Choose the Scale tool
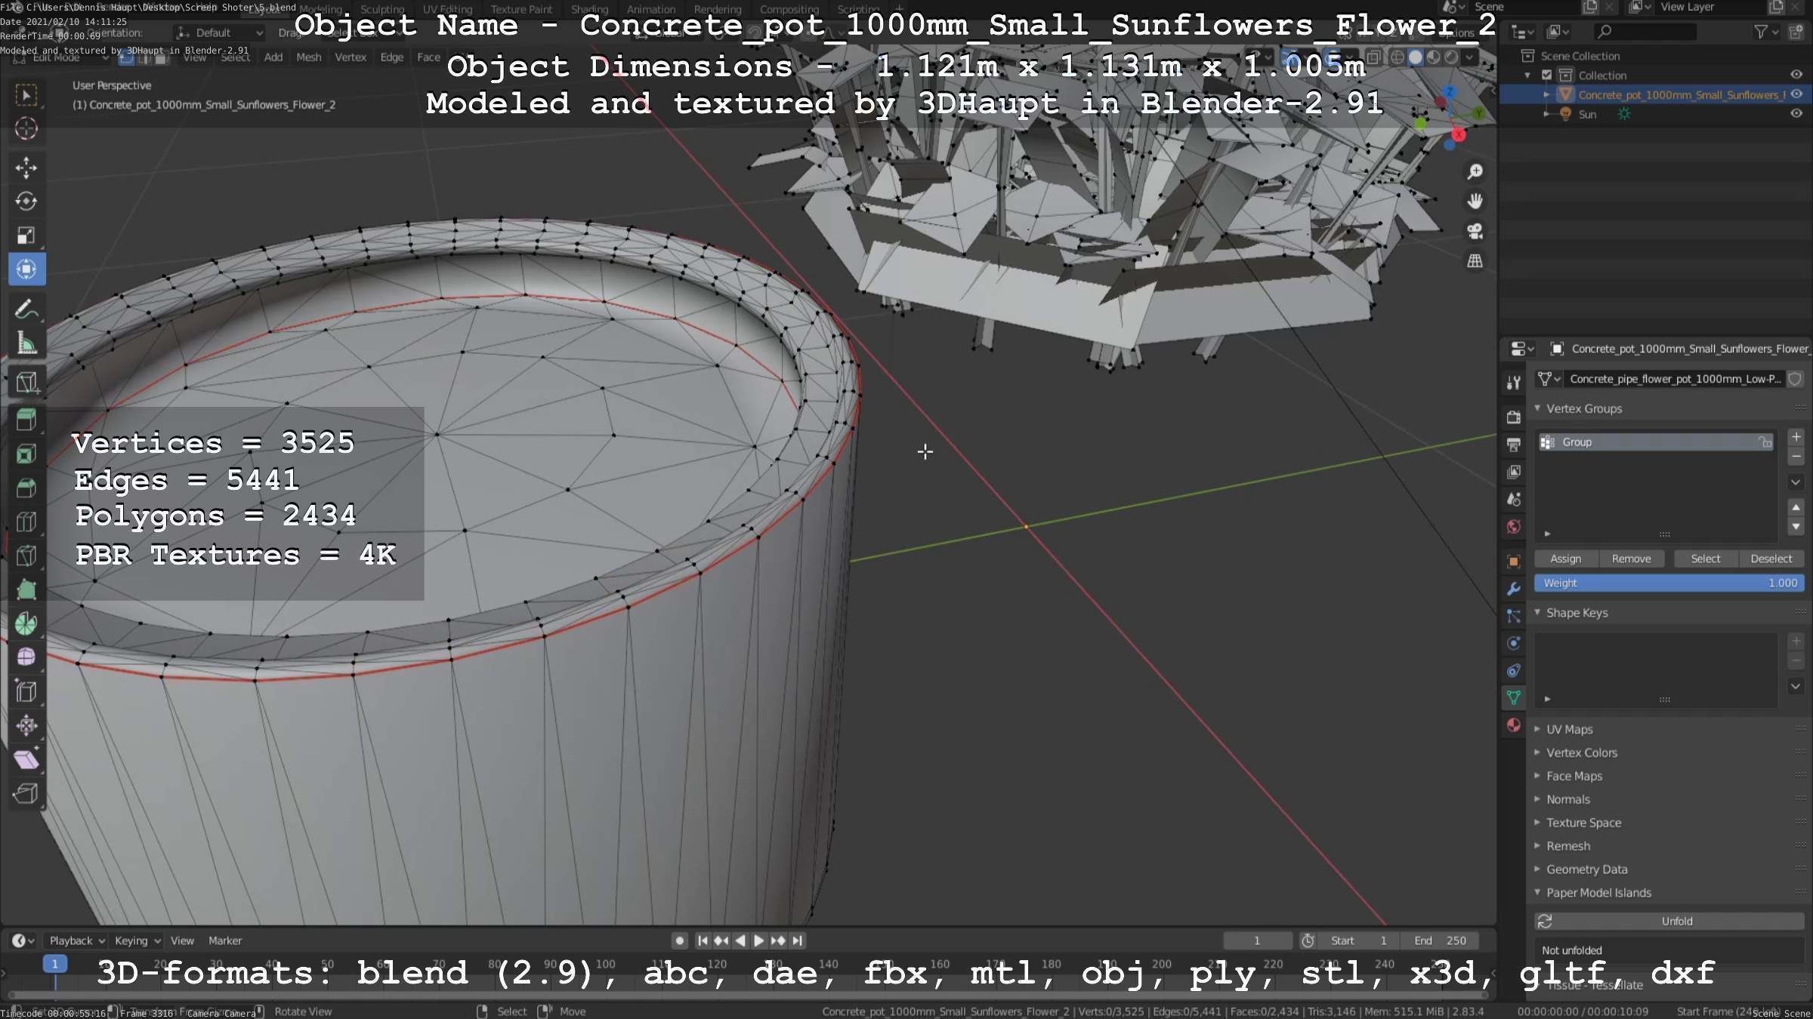This screenshot has height=1019, width=1813. (26, 236)
